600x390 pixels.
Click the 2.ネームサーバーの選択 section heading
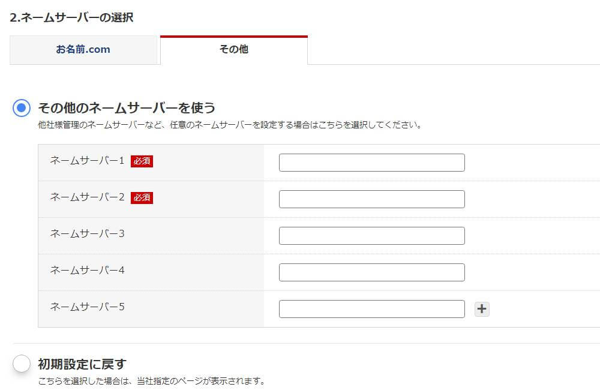(71, 17)
